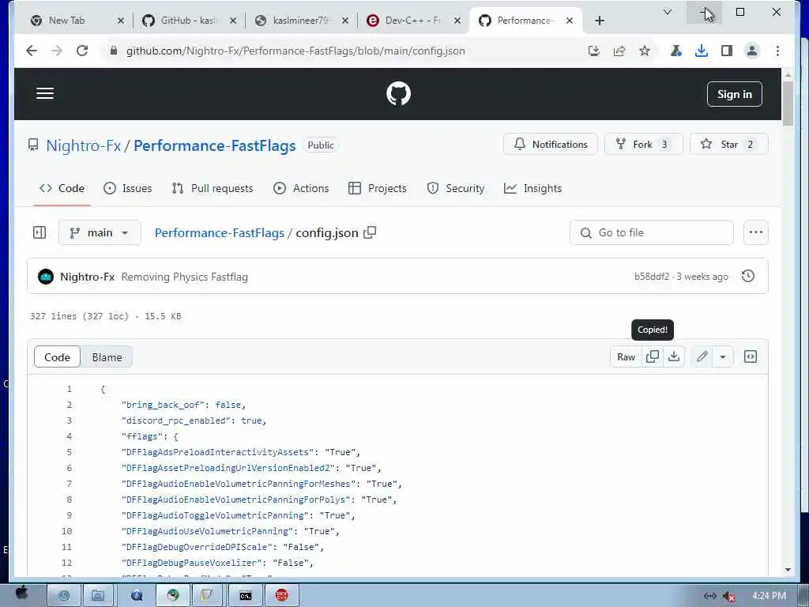Screen dimensions: 809x607
Task: Open the Chrome profile avatar
Action: (x=752, y=51)
